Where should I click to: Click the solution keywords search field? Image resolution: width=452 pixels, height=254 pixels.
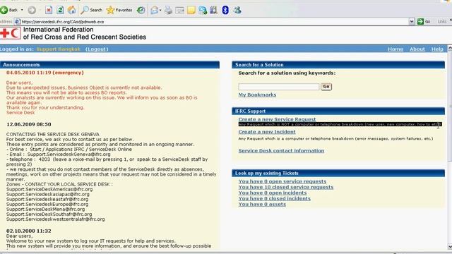(279, 87)
